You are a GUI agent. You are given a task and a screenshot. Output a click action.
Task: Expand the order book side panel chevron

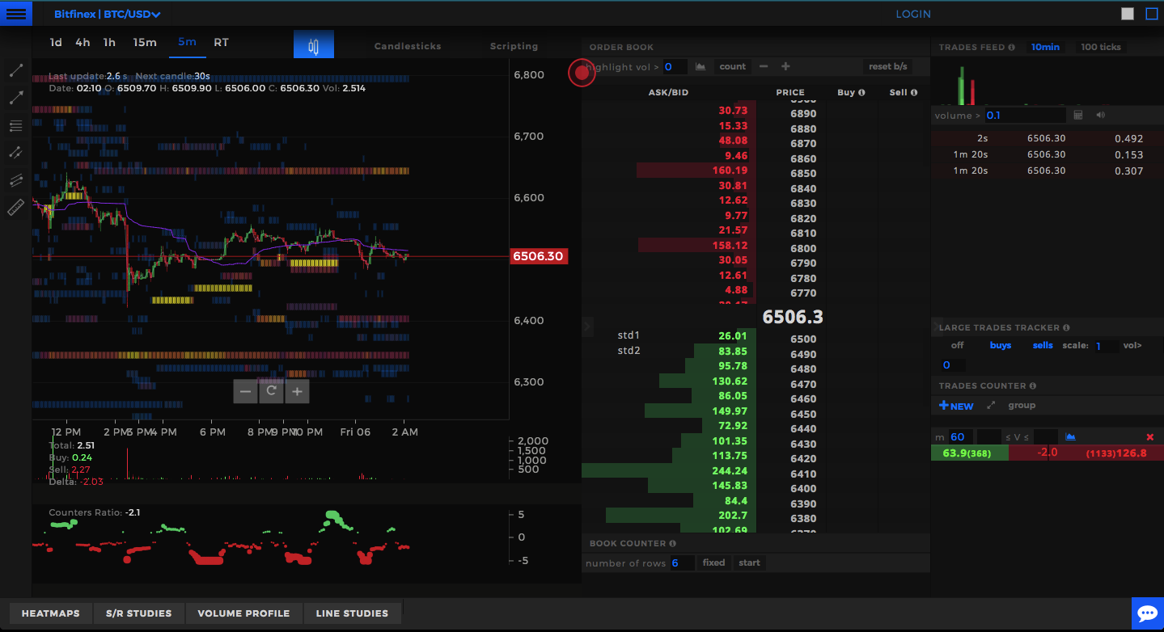587,327
